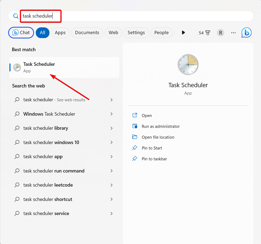261x244 pixels.
Task: Click the search box containing 'task scheduler'
Action: coord(131,16)
